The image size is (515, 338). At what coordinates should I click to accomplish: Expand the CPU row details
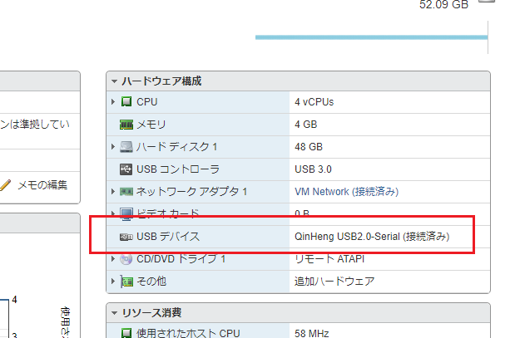[114, 102]
